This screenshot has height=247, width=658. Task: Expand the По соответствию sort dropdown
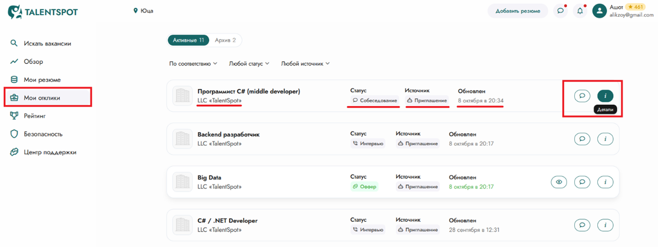193,64
